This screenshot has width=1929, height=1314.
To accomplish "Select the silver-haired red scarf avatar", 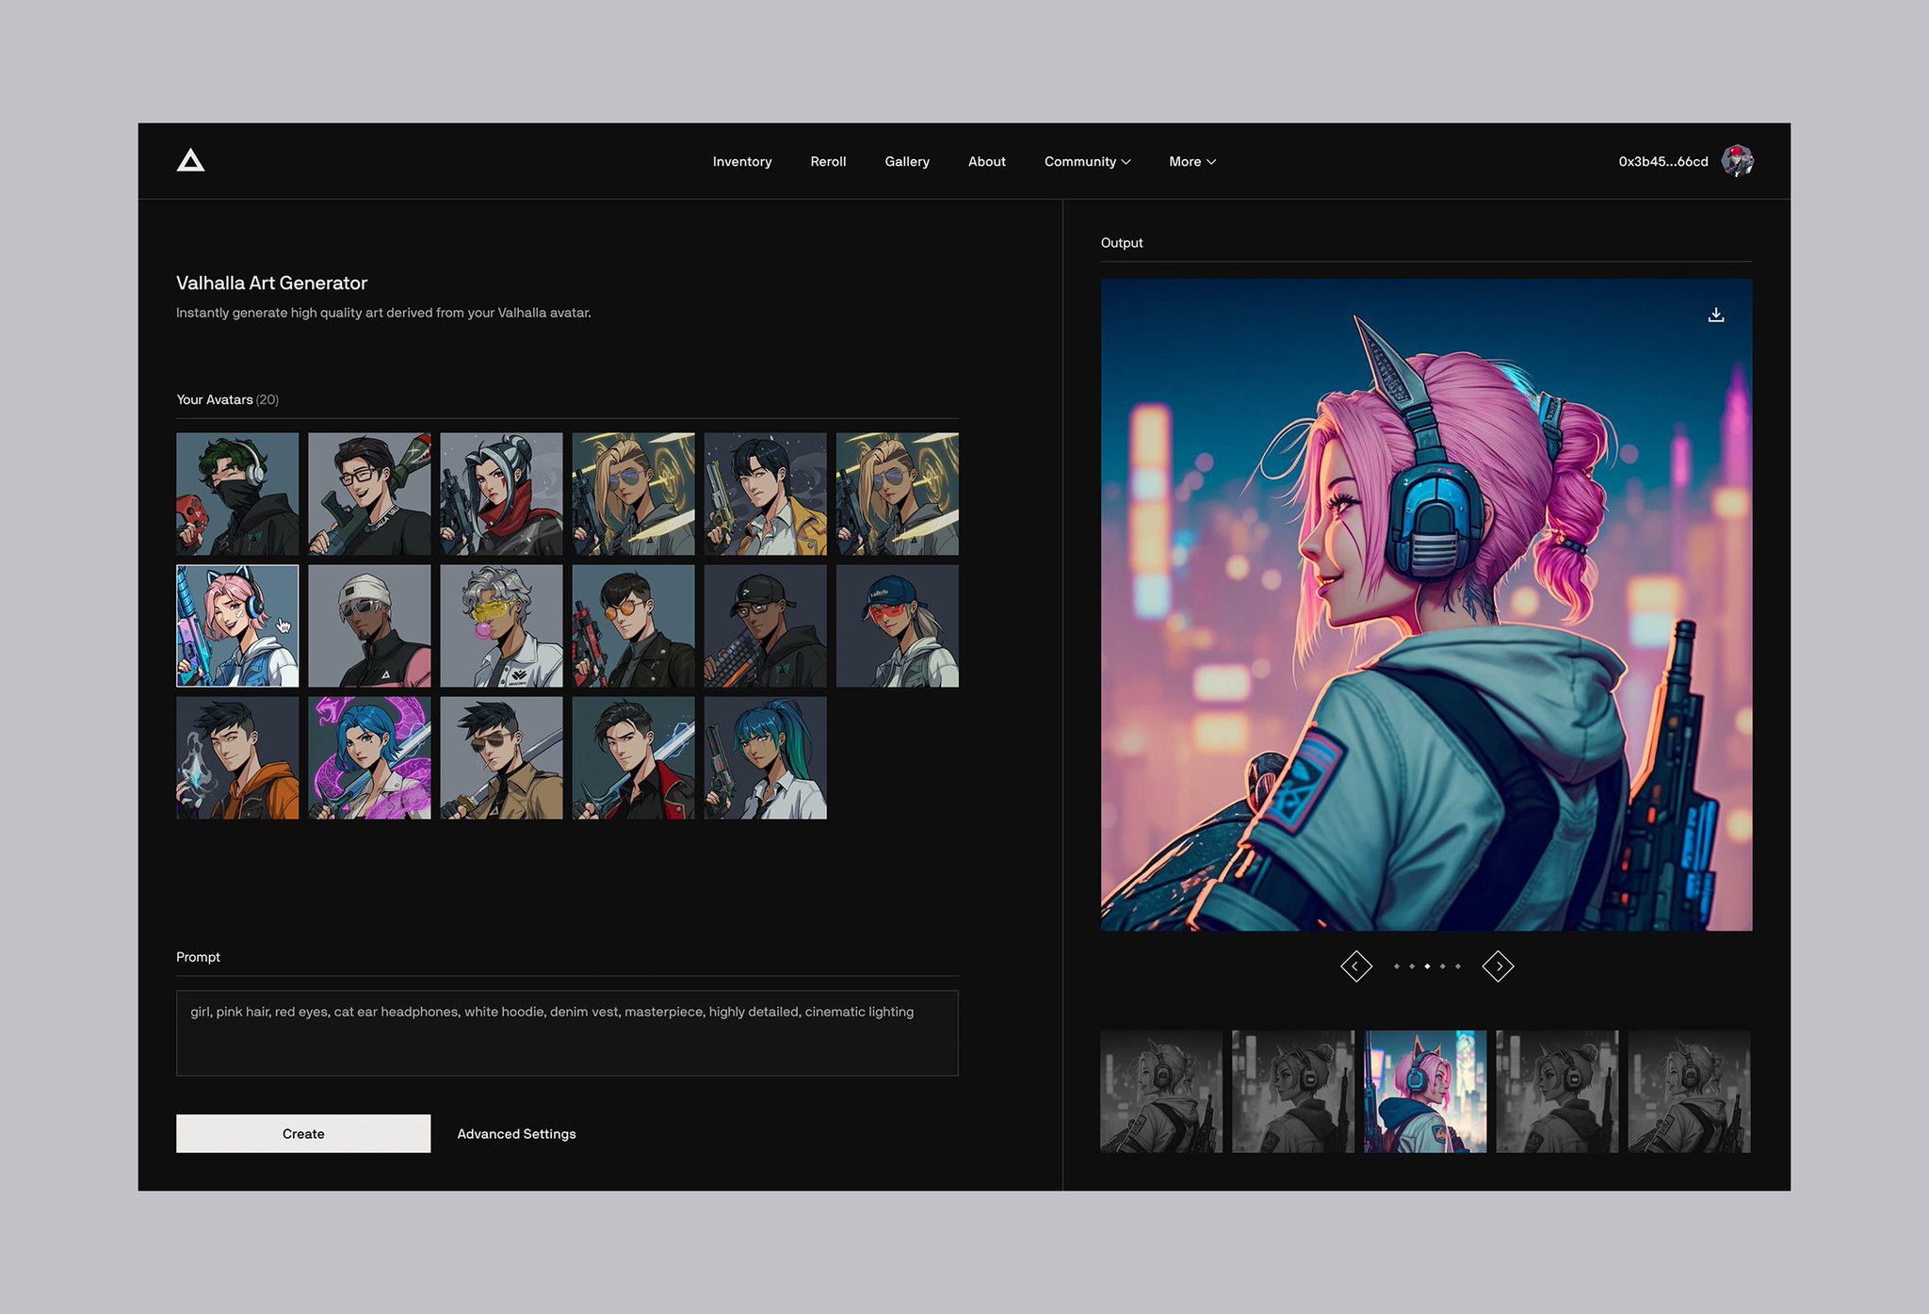I will click(501, 494).
